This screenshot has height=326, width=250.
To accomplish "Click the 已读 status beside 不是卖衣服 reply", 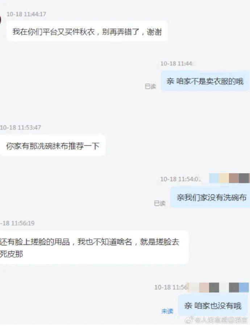I will [150, 86].
